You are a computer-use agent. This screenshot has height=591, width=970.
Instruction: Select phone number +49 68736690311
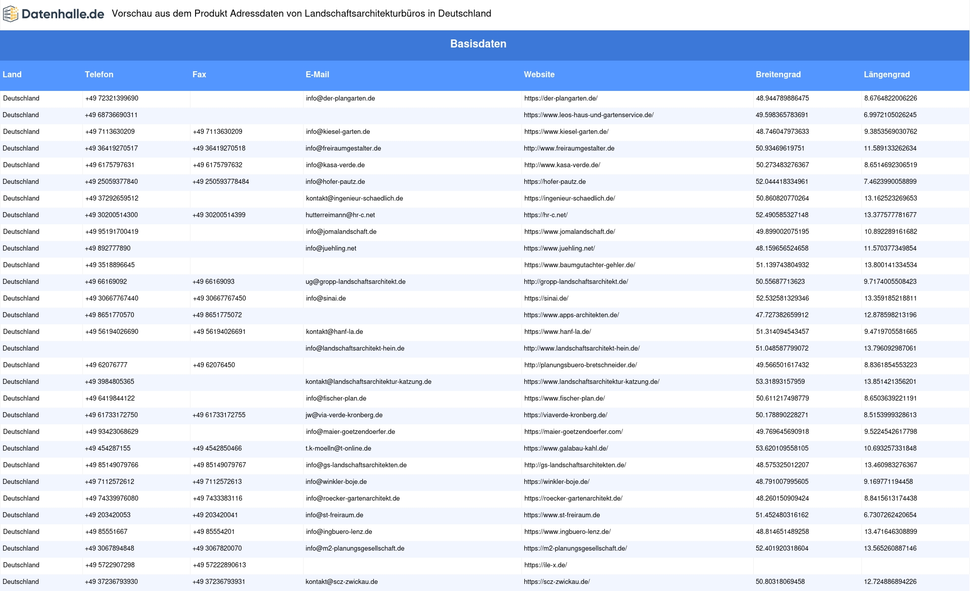(111, 115)
